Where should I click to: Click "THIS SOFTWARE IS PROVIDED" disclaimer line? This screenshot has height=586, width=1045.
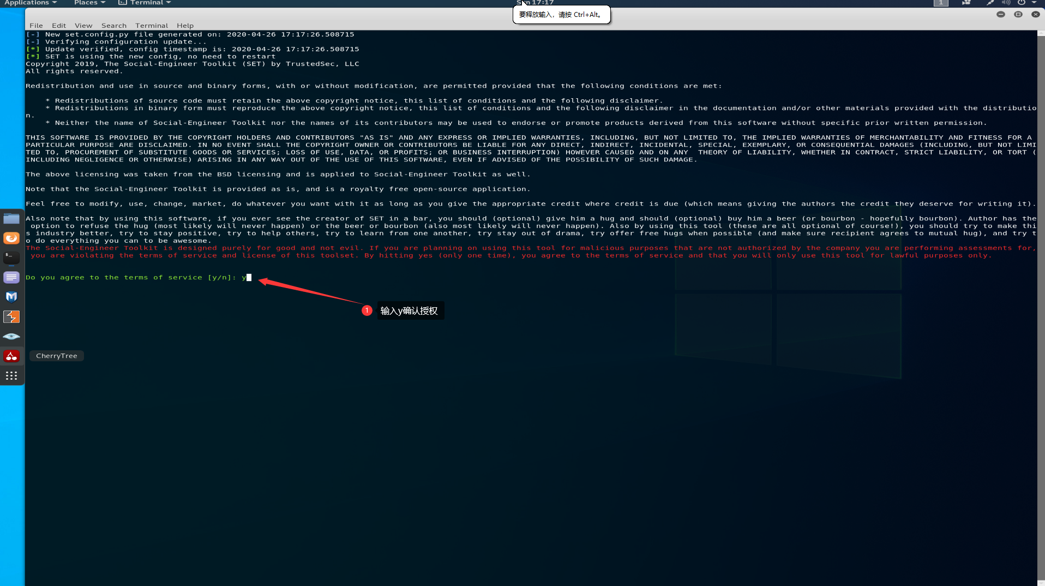point(531,149)
